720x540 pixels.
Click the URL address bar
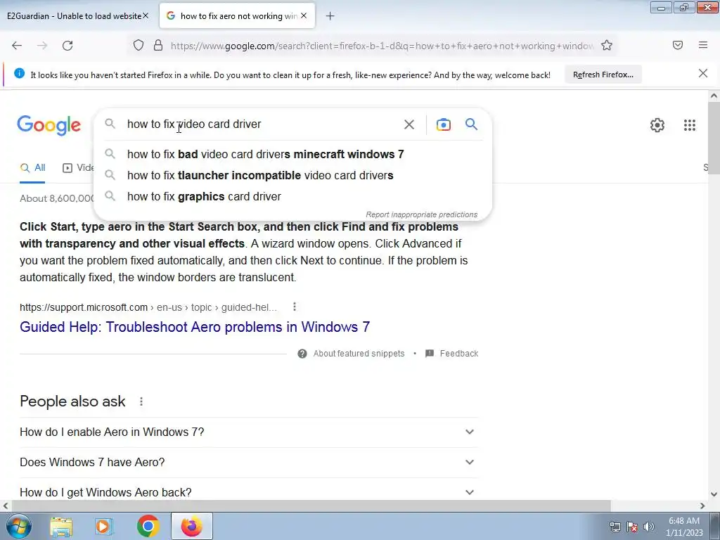click(x=381, y=46)
